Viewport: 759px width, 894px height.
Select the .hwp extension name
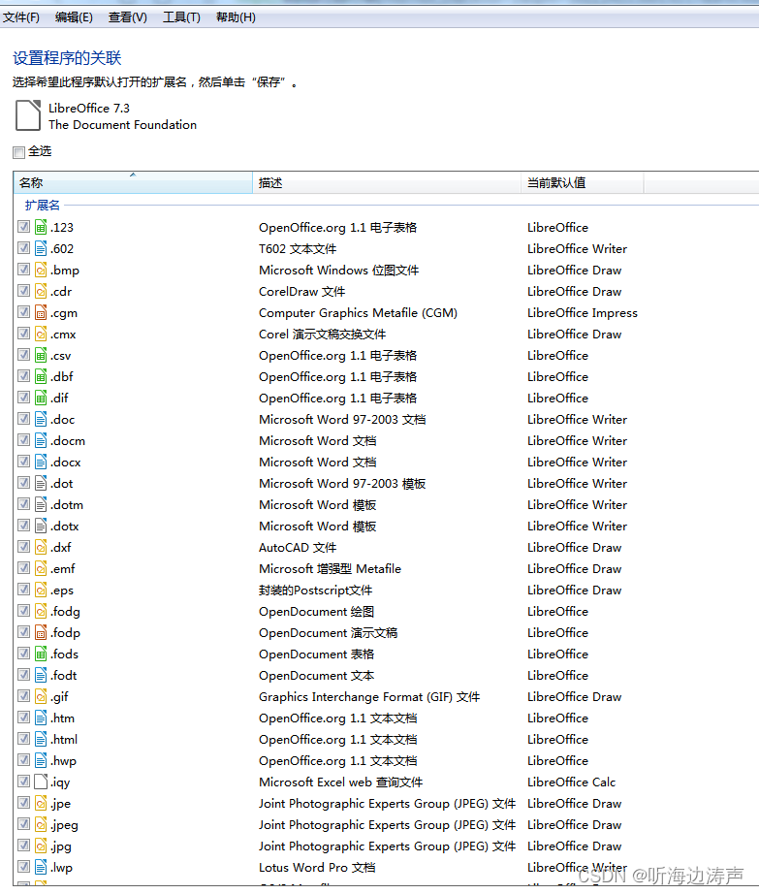(63, 760)
